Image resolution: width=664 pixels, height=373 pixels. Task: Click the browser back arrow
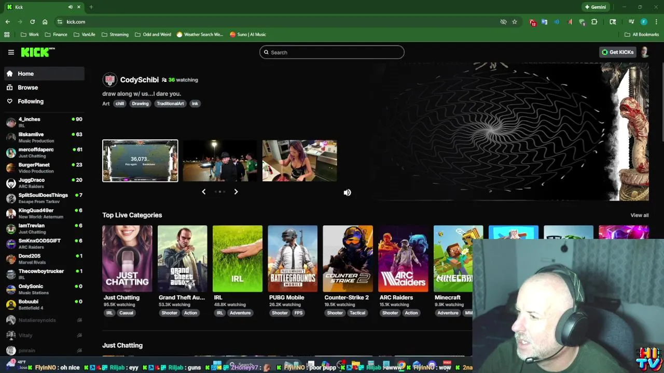click(x=7, y=22)
